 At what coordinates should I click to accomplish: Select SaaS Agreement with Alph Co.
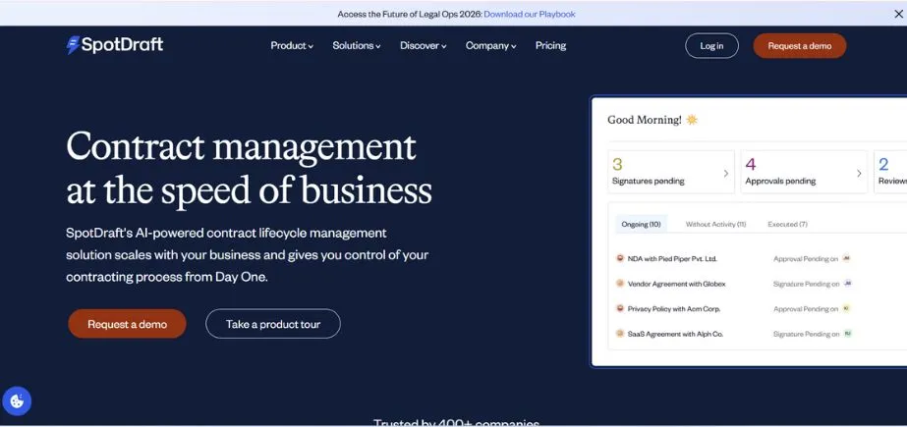[x=675, y=334]
